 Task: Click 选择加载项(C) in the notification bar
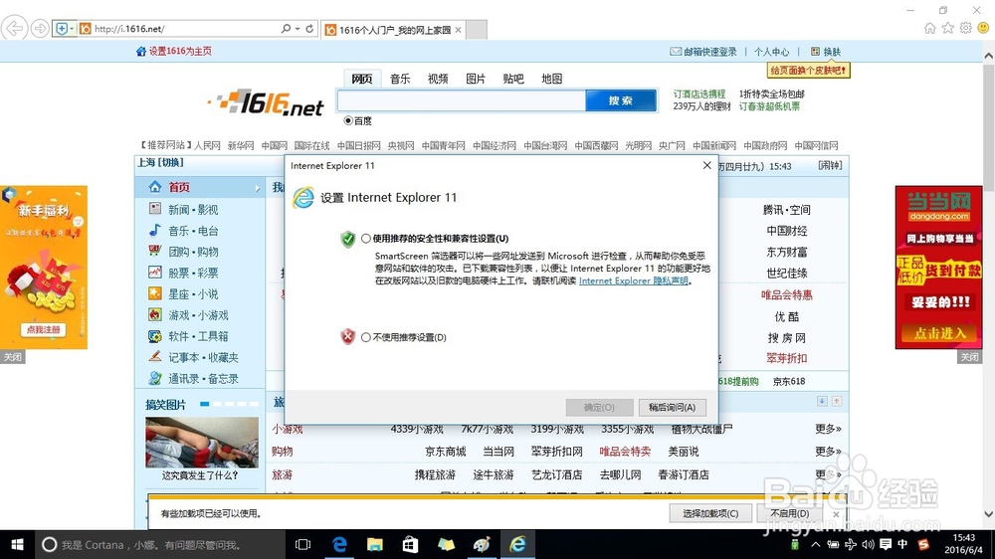point(710,513)
